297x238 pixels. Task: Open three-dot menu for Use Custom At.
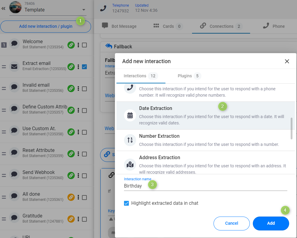78,132
